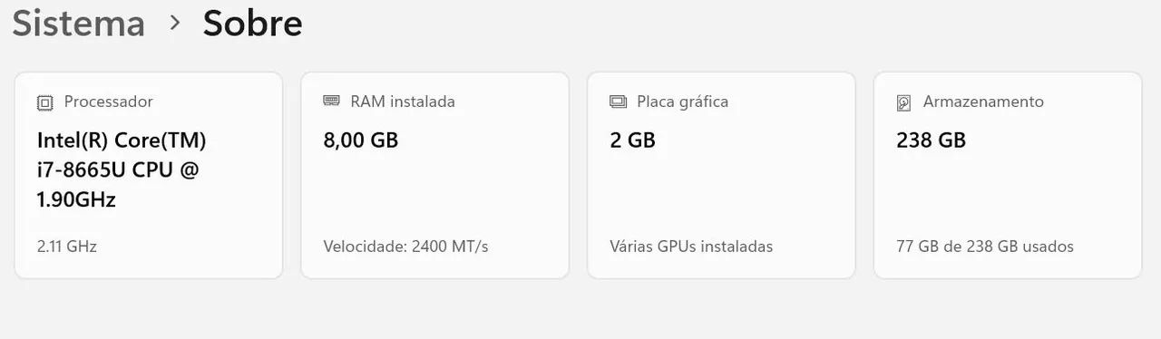Open the Processador info card
The image size is (1161, 339).
(149, 175)
